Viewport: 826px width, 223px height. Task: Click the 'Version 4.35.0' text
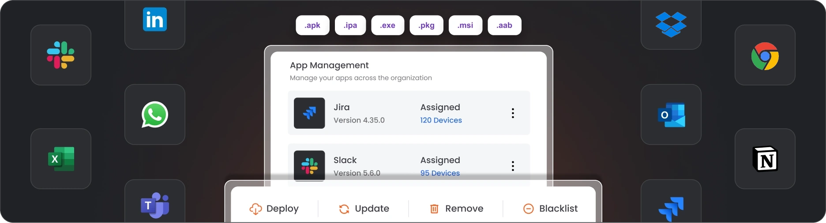(x=359, y=120)
